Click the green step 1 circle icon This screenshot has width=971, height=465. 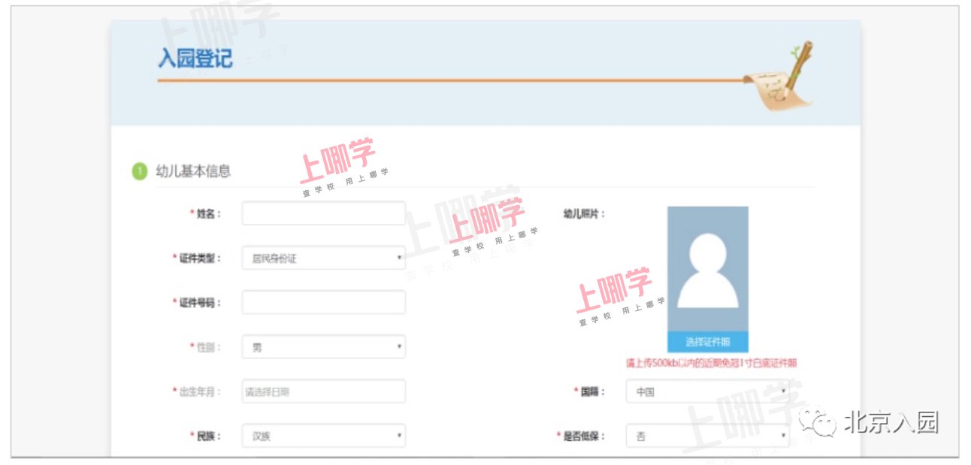(140, 171)
